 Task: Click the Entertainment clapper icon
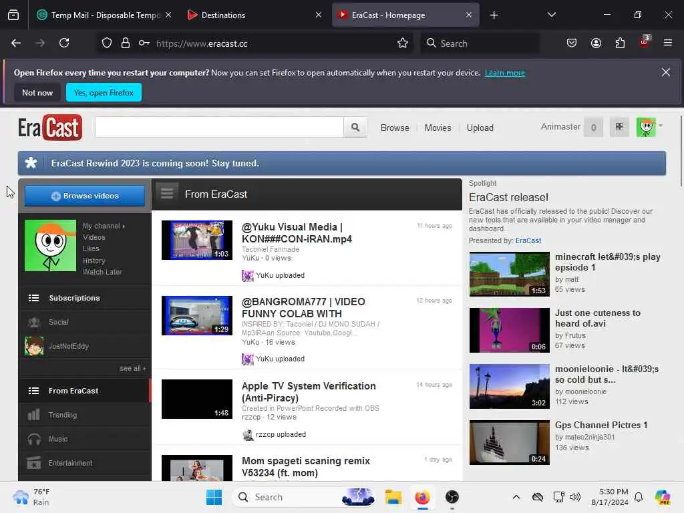tap(33, 463)
